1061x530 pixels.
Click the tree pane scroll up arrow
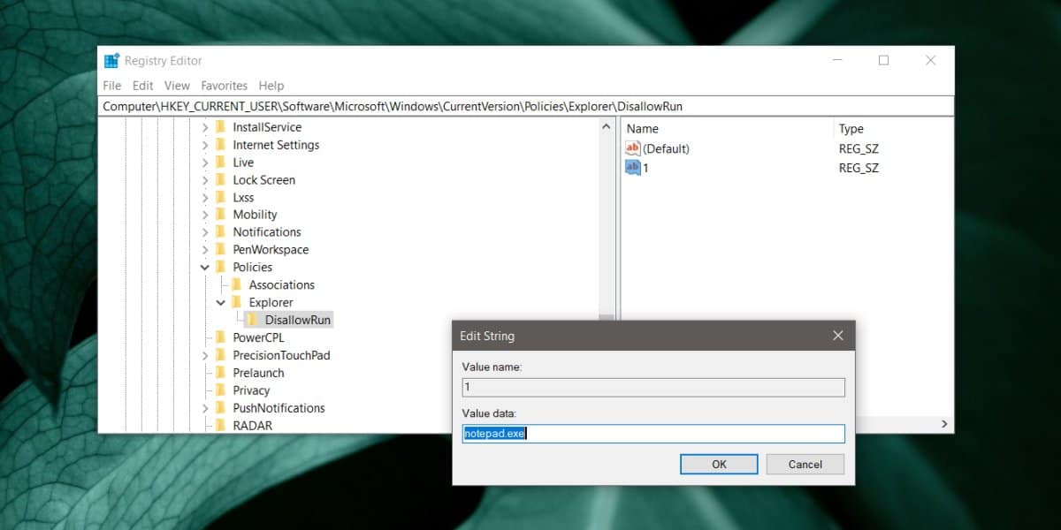pyautogui.click(x=607, y=127)
